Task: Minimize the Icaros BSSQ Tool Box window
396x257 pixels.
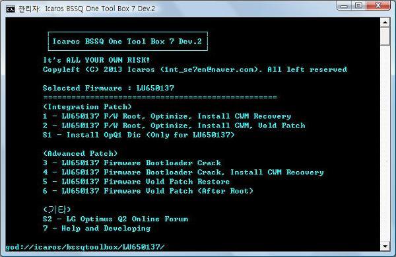Action: click(344, 5)
